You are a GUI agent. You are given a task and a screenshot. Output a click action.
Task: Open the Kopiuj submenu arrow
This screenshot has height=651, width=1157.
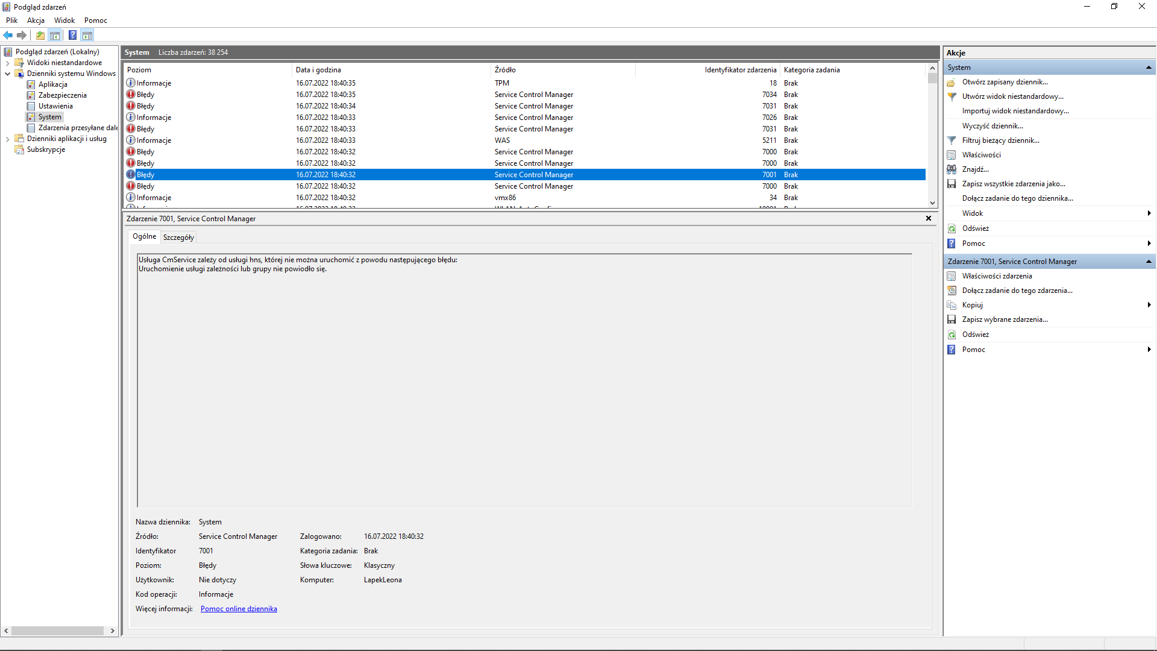pyautogui.click(x=1149, y=305)
